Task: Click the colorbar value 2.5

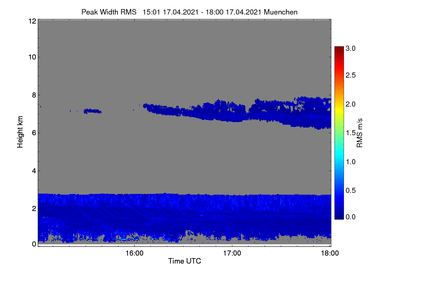Action: [x=351, y=75]
